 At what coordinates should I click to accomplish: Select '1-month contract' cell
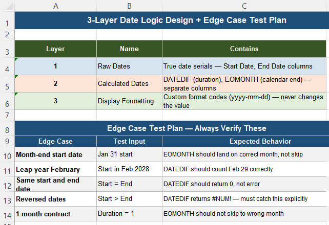tap(56, 214)
